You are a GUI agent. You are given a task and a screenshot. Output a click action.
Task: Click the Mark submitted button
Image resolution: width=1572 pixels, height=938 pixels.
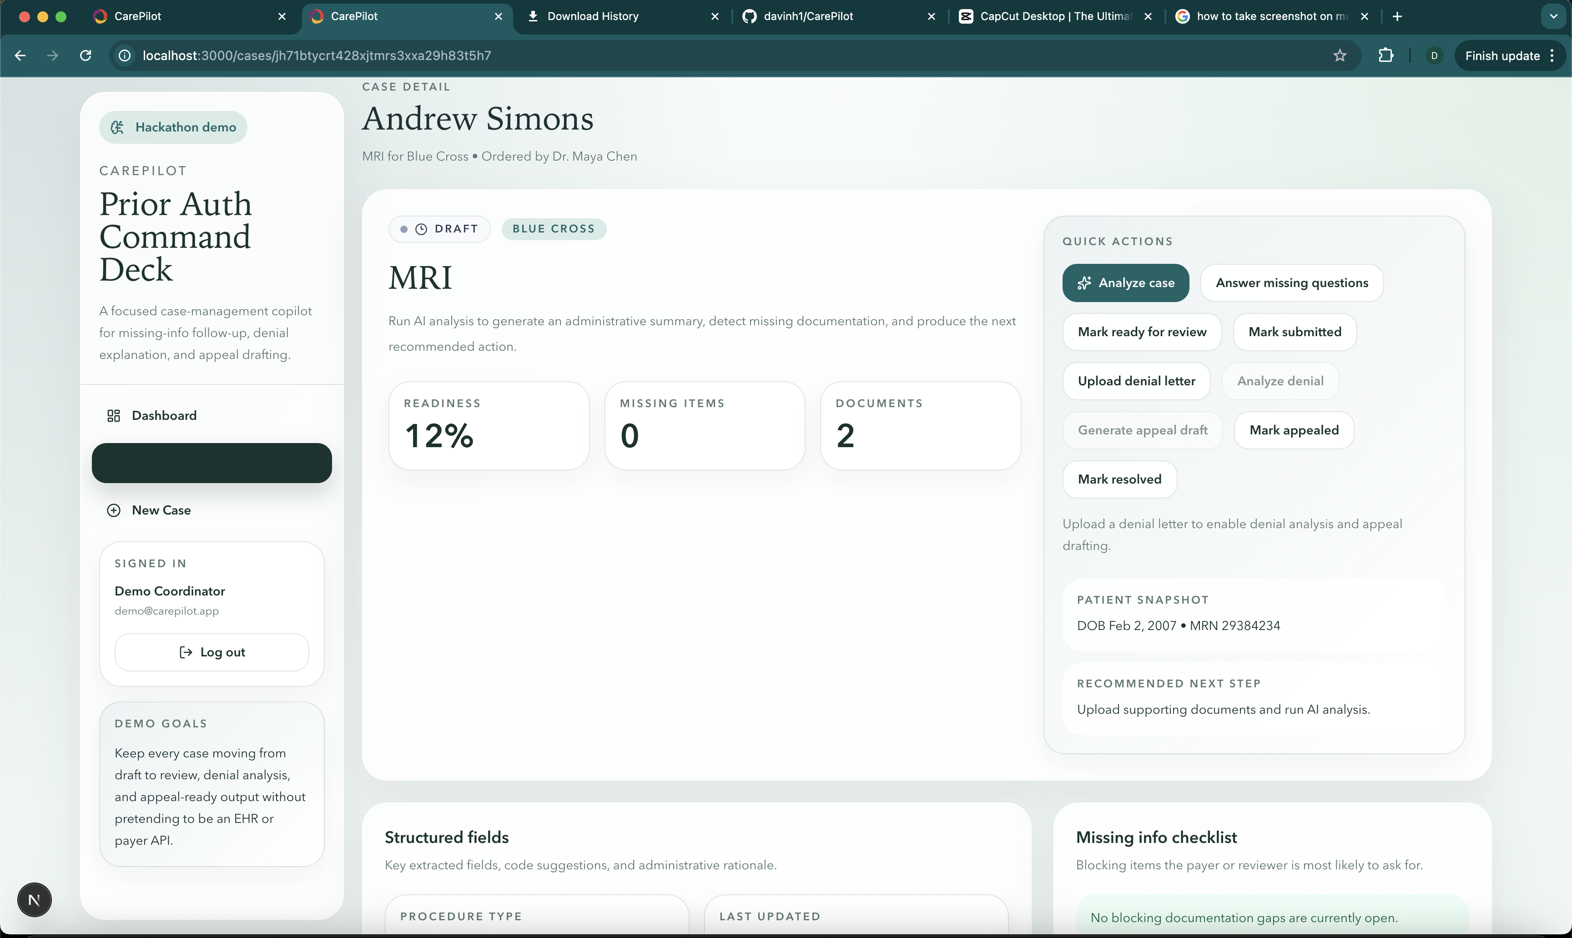(1295, 332)
